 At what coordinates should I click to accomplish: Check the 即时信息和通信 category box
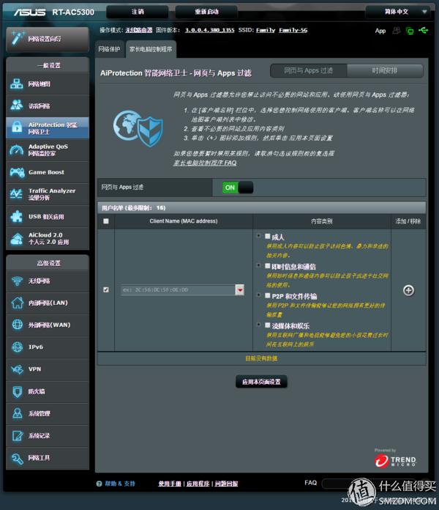point(268,266)
